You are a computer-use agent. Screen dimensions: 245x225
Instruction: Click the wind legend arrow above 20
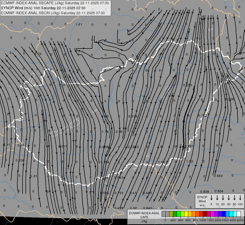(223, 198)
